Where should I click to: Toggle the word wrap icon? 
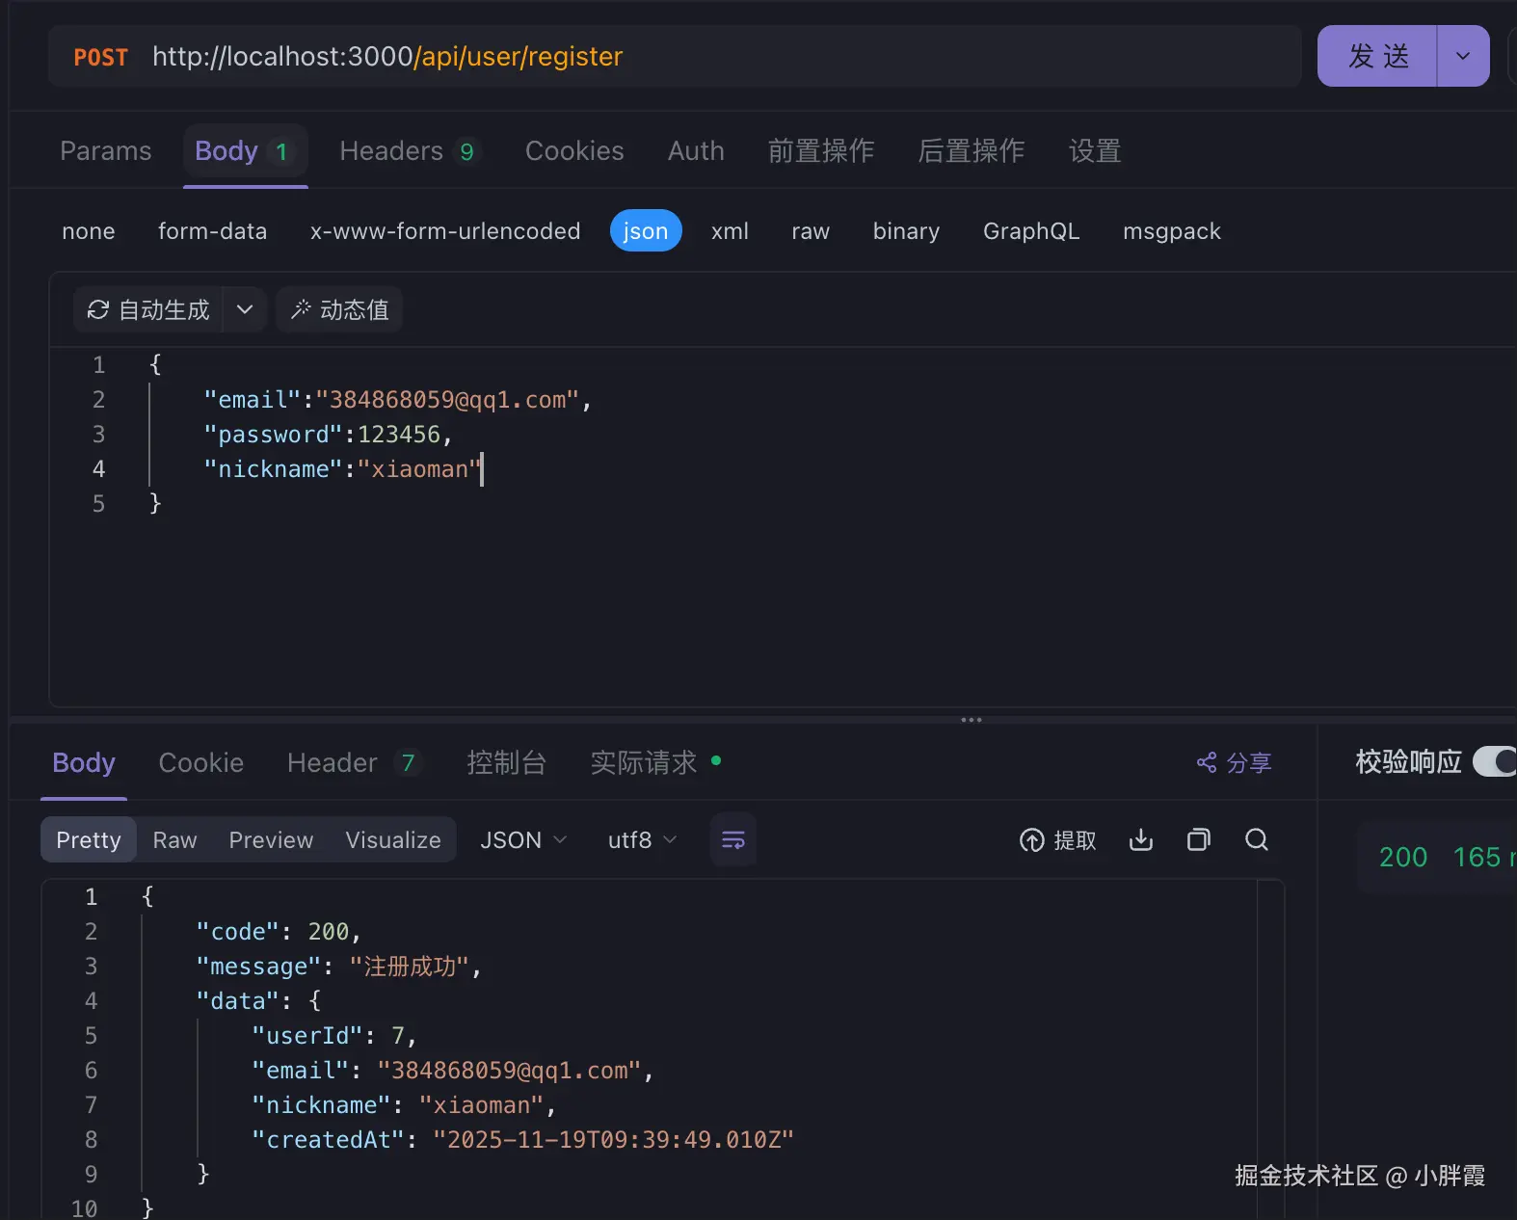tap(733, 839)
